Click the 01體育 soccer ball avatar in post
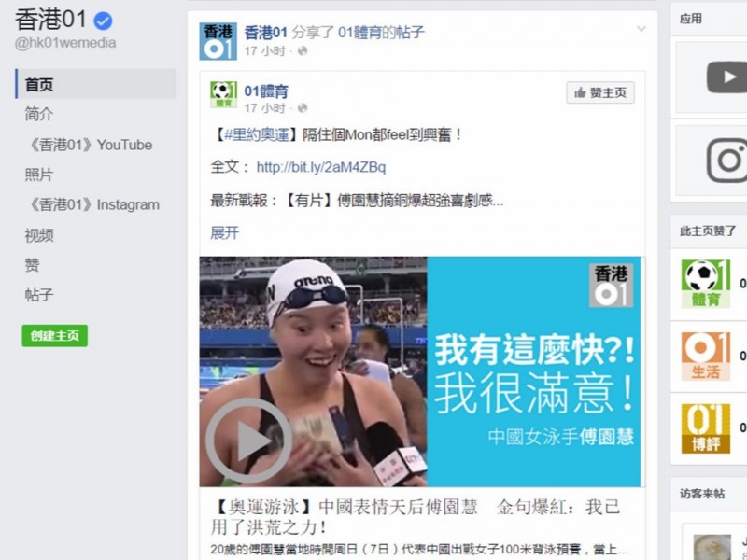The height and width of the screenshot is (560, 747). click(223, 94)
